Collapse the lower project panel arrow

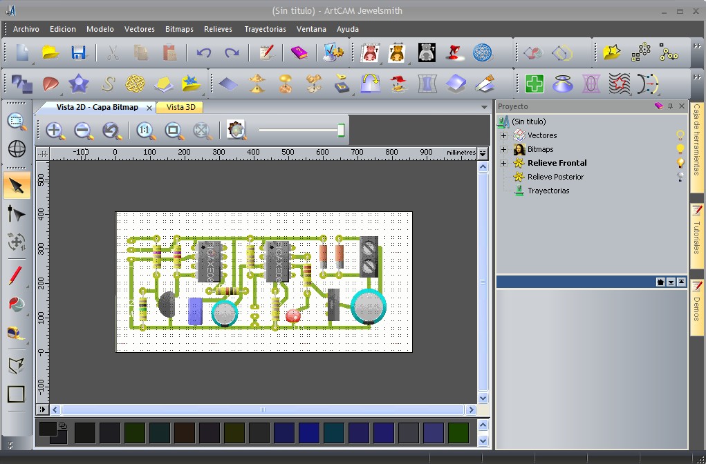pos(671,282)
